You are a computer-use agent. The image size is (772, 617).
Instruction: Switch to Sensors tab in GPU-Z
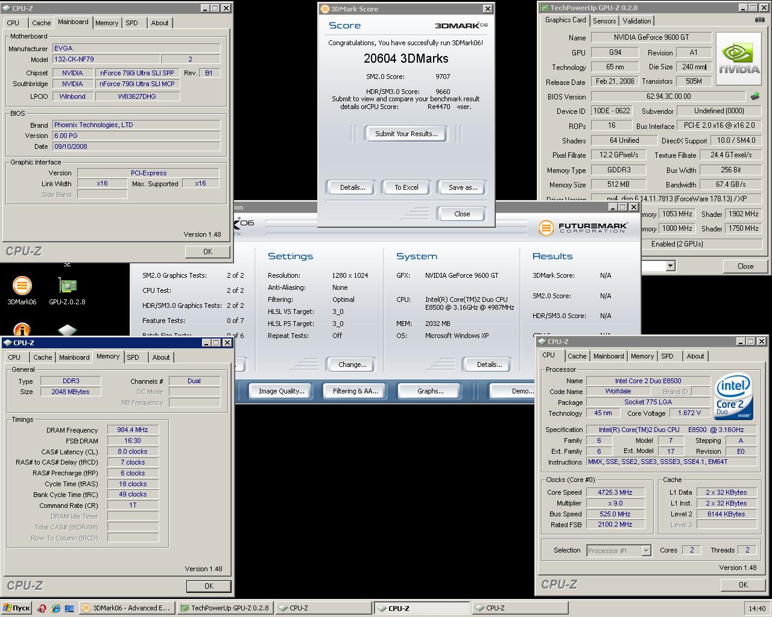click(x=604, y=20)
